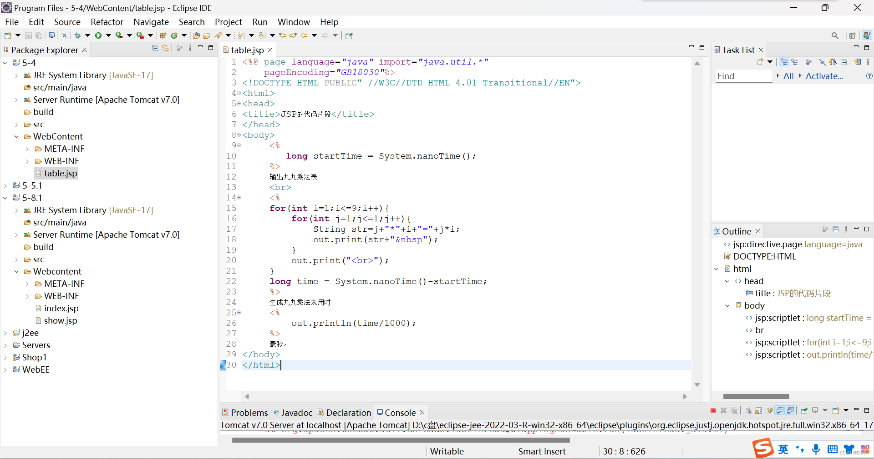The height and width of the screenshot is (459, 874).
Task: Toggle Show Only My Tasks in Task List
Action: [x=833, y=62]
